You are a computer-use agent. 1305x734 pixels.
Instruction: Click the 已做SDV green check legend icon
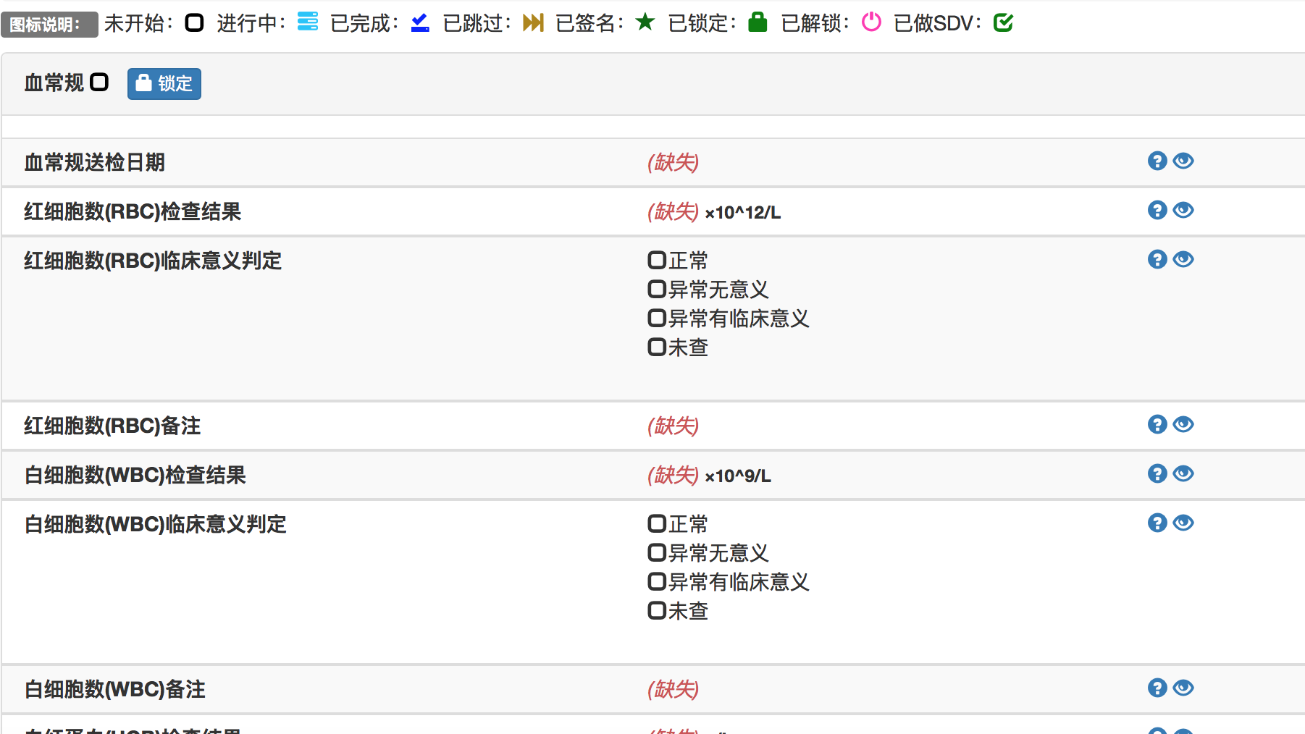click(1003, 22)
